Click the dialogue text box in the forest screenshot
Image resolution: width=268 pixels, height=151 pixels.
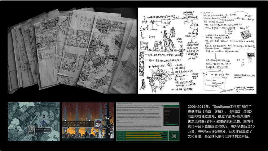tap(78, 124)
